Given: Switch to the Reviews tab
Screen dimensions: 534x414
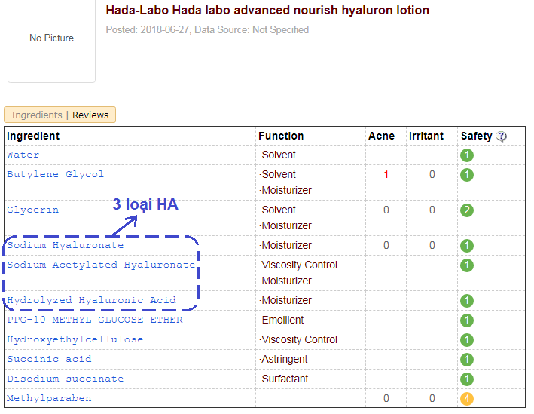Looking at the screenshot, I should tap(90, 115).
